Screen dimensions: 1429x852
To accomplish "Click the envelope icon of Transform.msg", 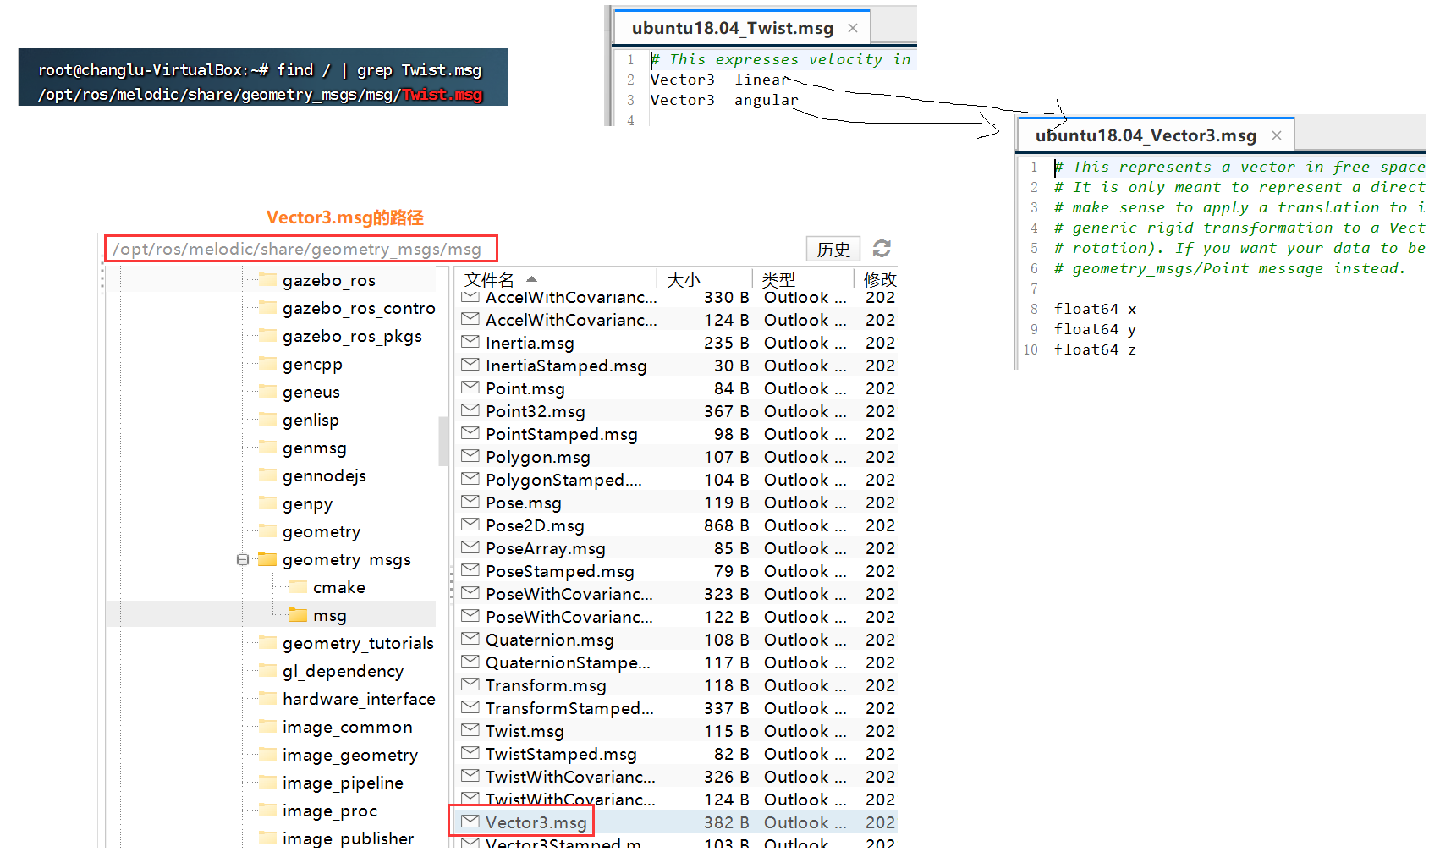I will [470, 684].
